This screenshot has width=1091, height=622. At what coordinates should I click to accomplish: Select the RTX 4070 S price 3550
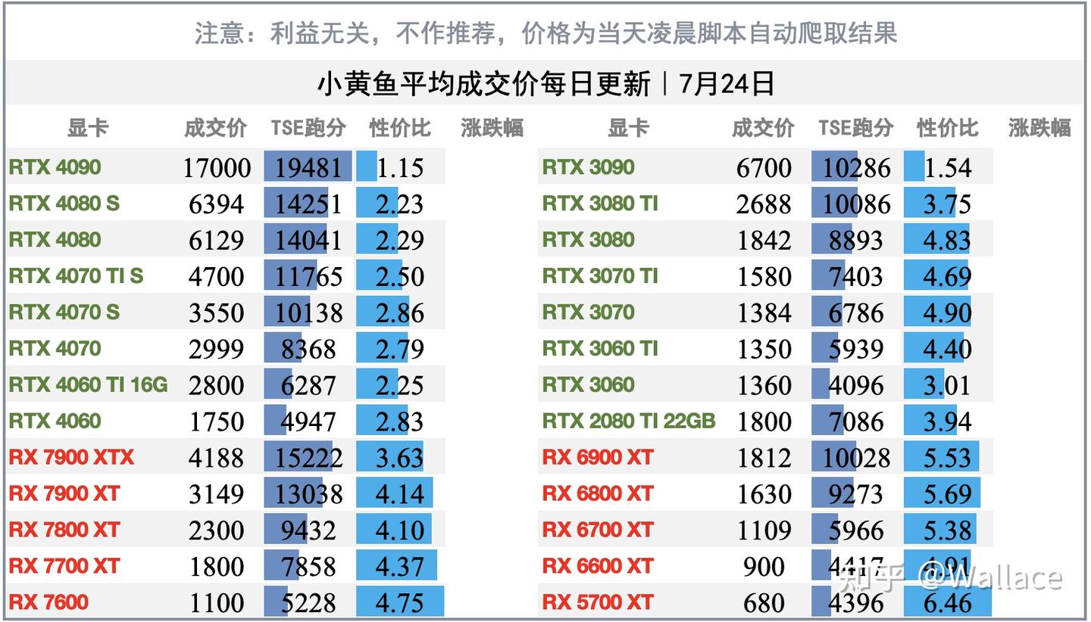click(217, 313)
